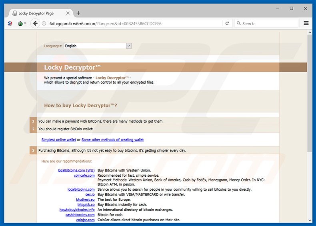316x226 pixels.
Task: Show site information via the info icon
Action: pyautogui.click(x=44, y=23)
